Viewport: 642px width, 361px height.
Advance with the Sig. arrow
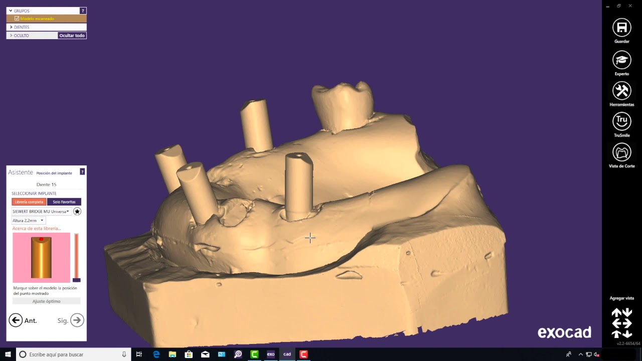click(77, 320)
